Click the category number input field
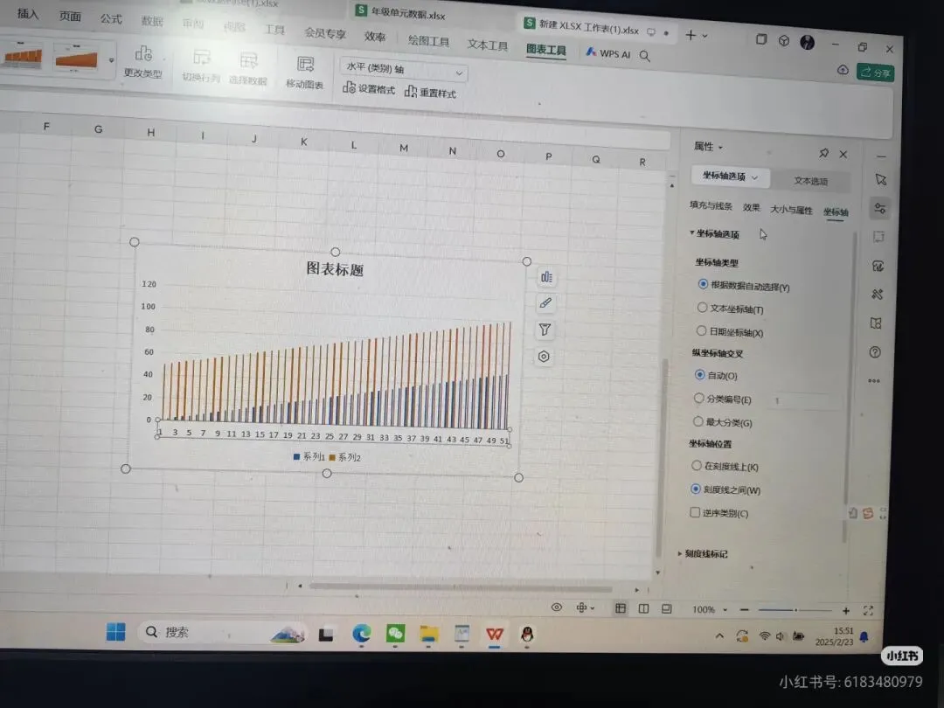Screen dimensions: 944x708 (x=804, y=401)
